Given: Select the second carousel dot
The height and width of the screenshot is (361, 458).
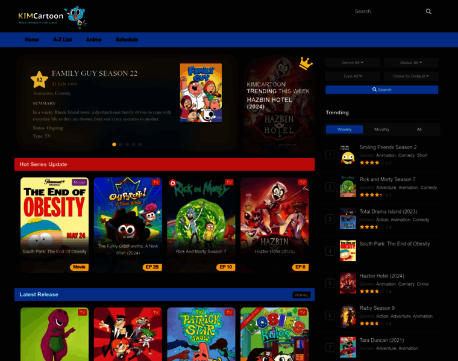Looking at the screenshot, I should tap(121, 144).
